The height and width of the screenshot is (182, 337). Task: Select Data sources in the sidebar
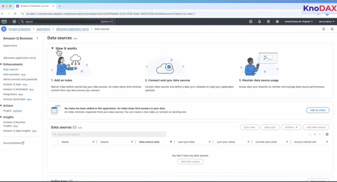point(10,69)
